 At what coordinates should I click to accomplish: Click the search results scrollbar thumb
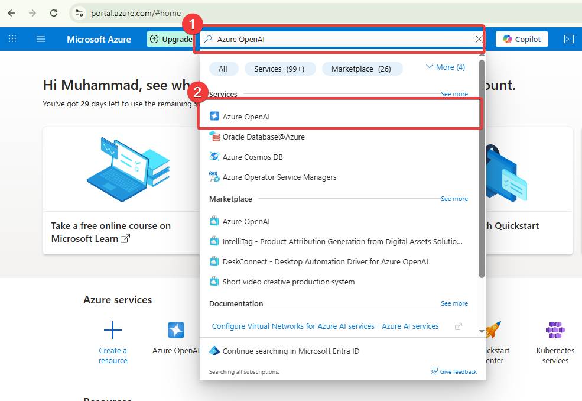click(482, 169)
